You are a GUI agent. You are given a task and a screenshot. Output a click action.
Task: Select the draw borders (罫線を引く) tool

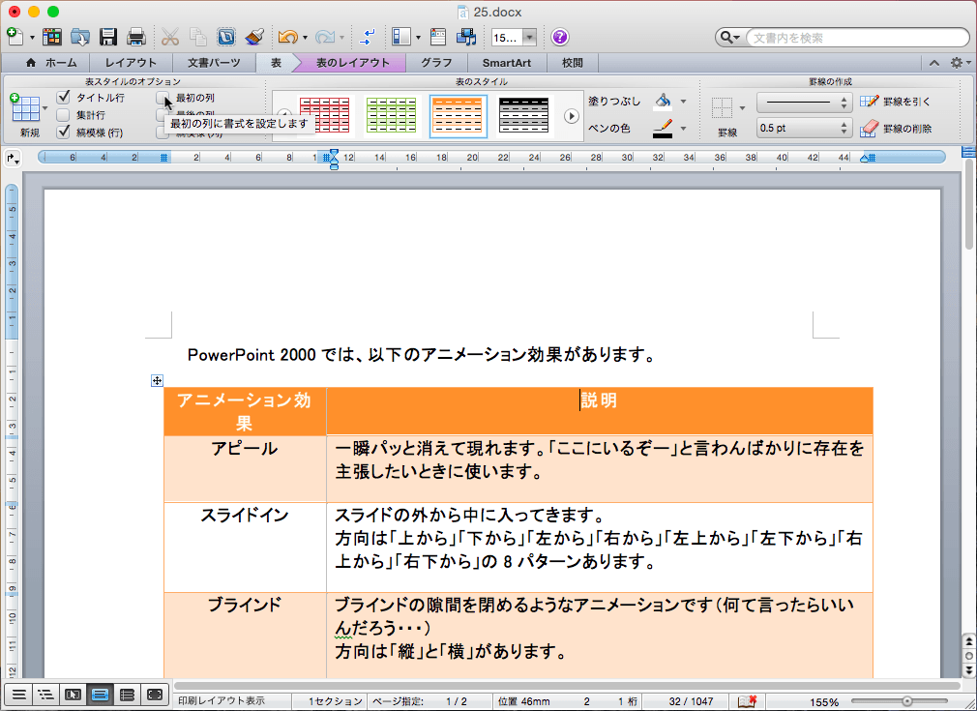point(896,101)
